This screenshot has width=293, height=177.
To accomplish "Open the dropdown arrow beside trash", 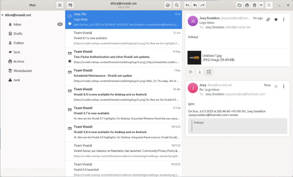I will click(261, 5).
